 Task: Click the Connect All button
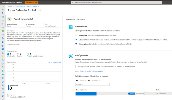(x=81, y=81)
